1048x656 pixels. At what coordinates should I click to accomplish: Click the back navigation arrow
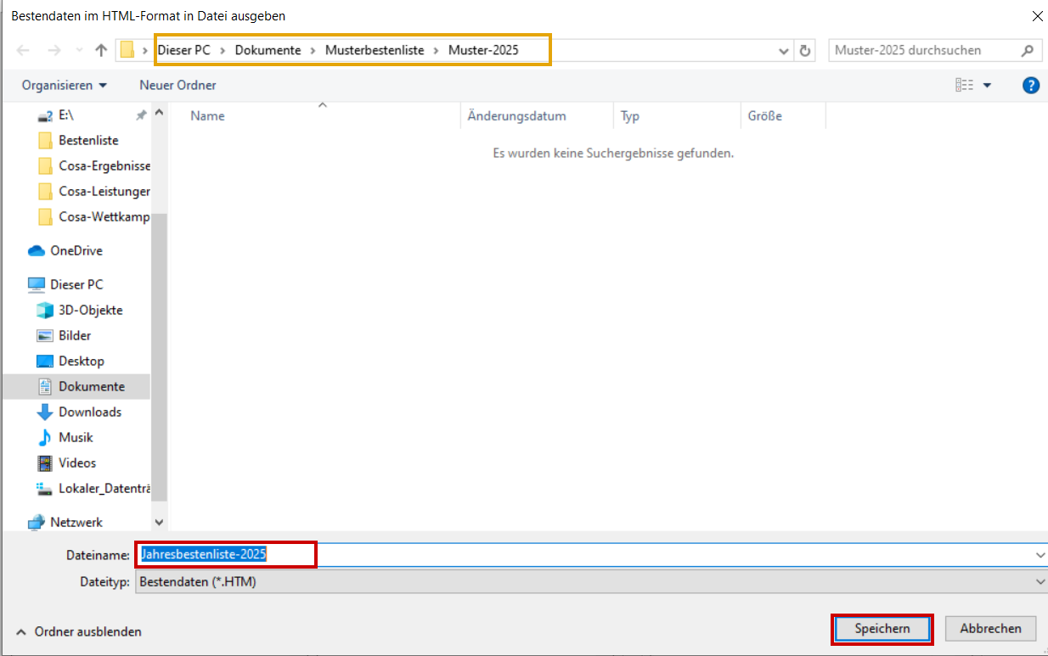(x=23, y=50)
